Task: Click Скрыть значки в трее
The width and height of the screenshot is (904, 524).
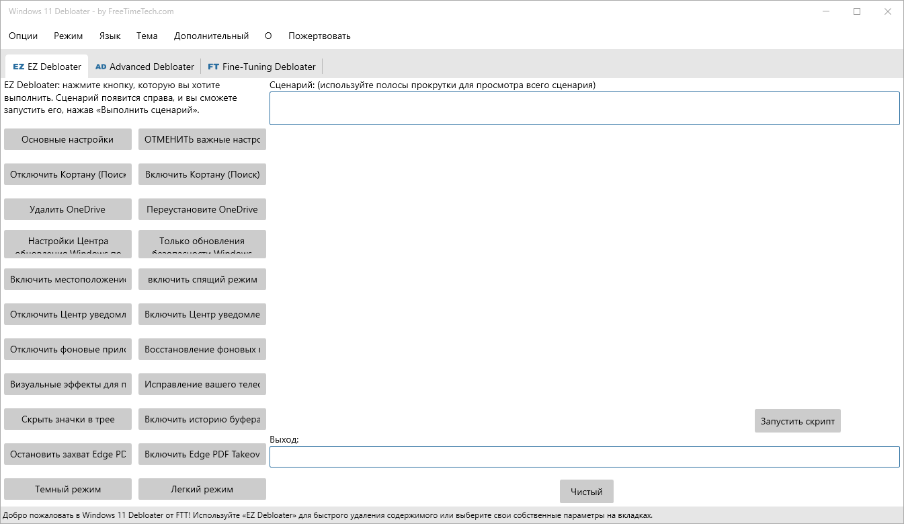Action: 67,419
